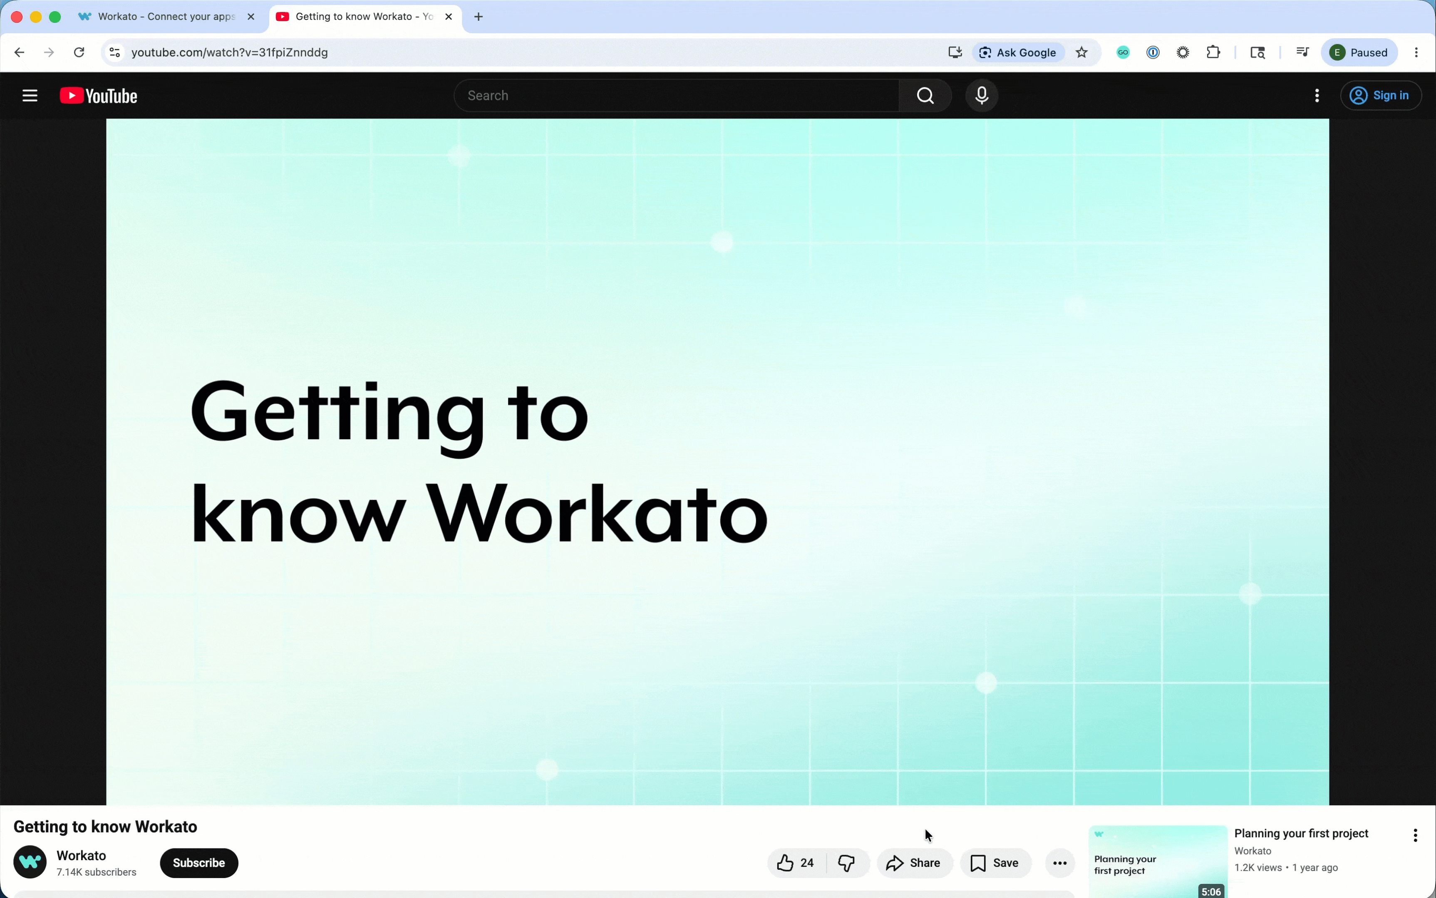The width and height of the screenshot is (1436, 898).
Task: Open the dark gear-shaped extension icon
Action: tap(1183, 52)
